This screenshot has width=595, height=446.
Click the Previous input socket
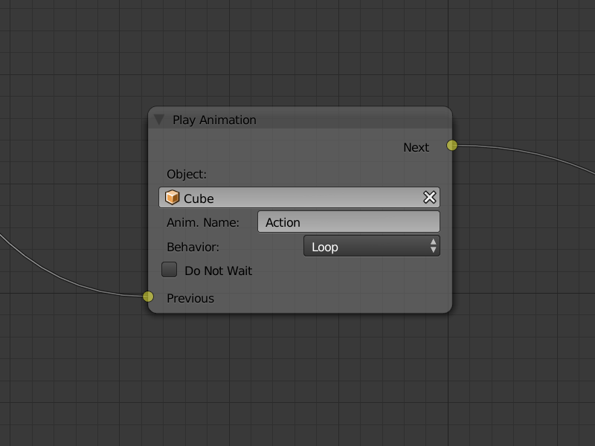tap(148, 297)
